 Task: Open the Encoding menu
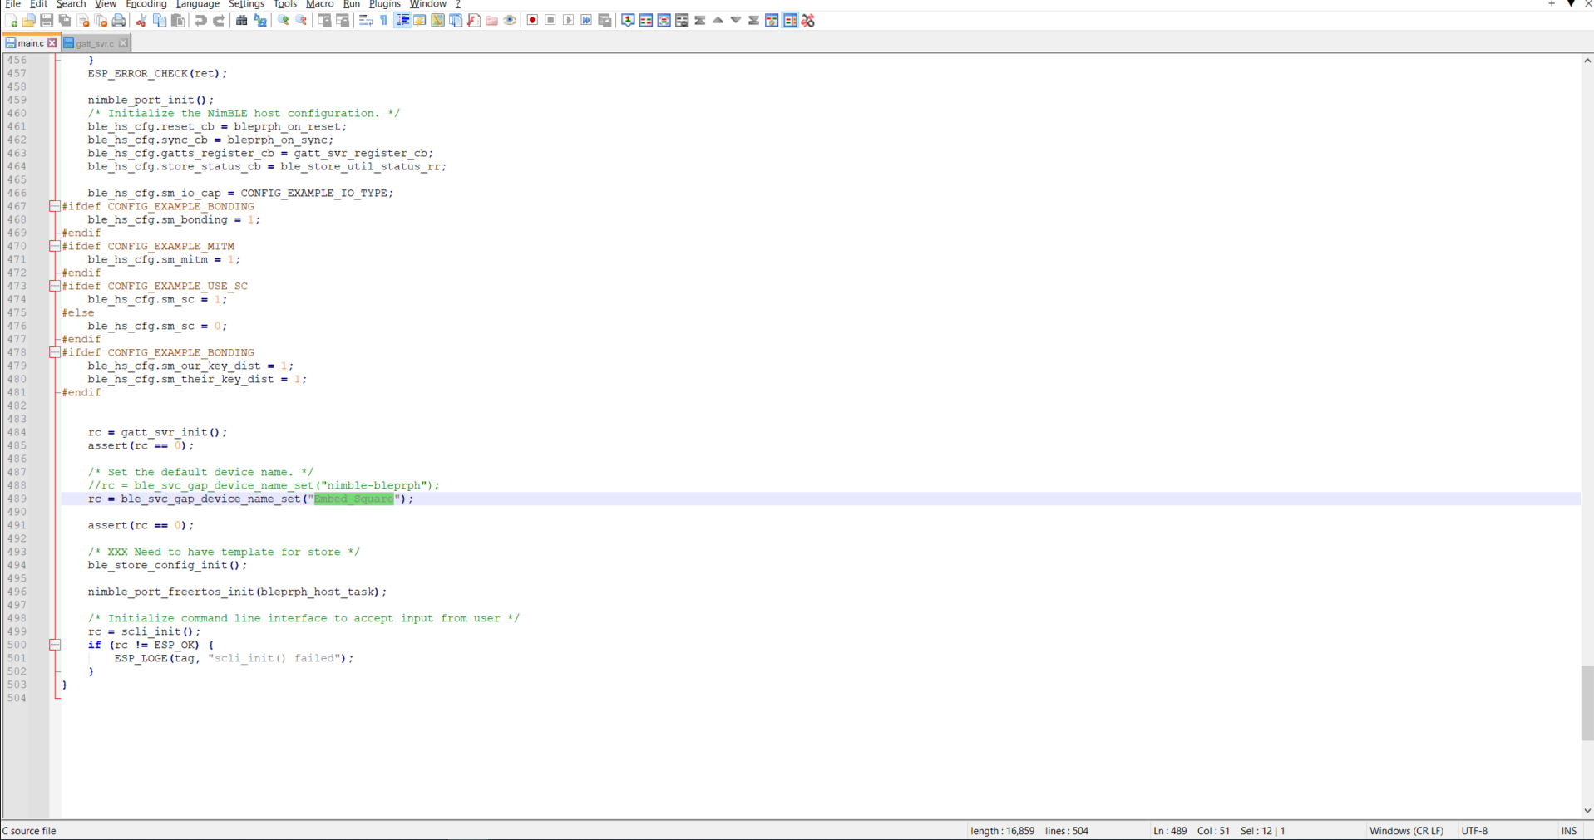coord(146,4)
